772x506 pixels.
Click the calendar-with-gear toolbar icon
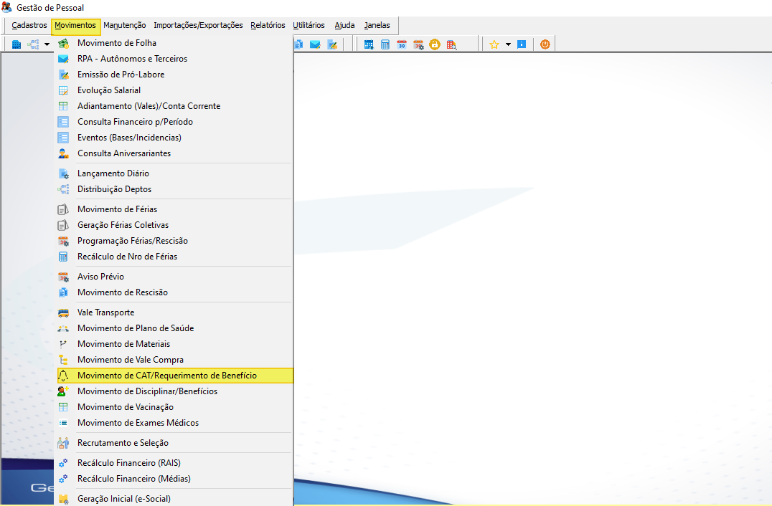point(418,44)
